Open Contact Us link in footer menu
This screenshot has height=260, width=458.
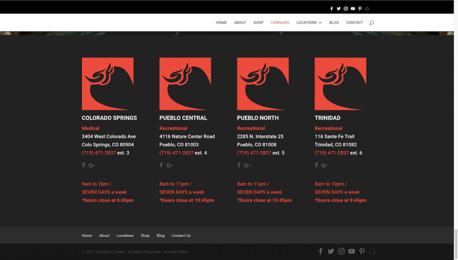click(181, 236)
